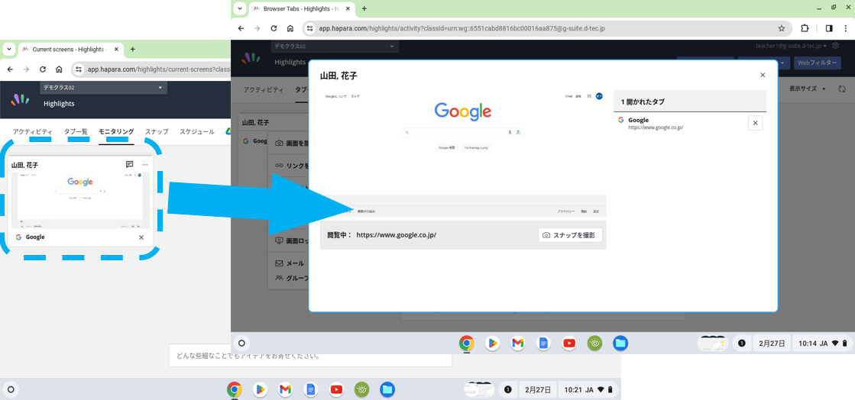Close the 山田, 花子 modal dialog
Viewport: 855px width, 400px height.
pyautogui.click(x=763, y=76)
